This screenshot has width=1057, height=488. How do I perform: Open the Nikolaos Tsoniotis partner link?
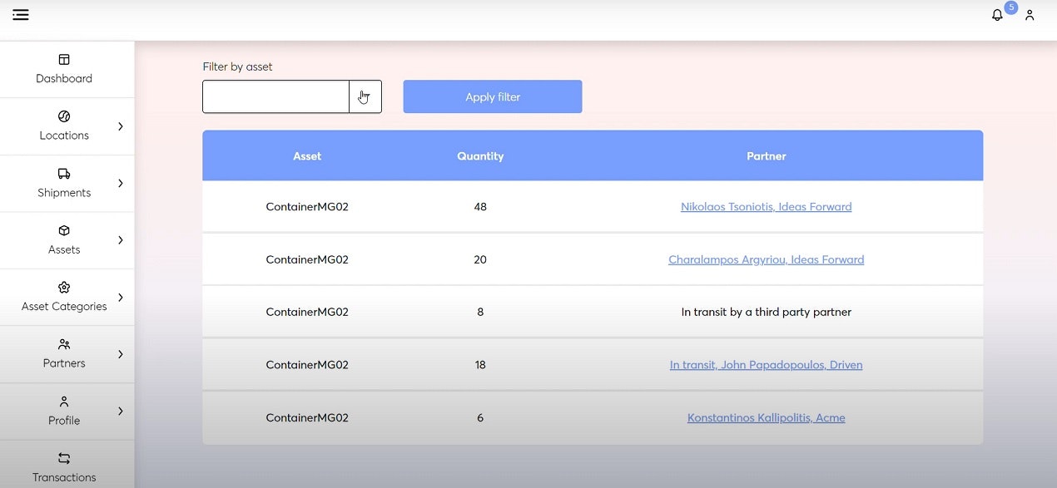coord(766,206)
